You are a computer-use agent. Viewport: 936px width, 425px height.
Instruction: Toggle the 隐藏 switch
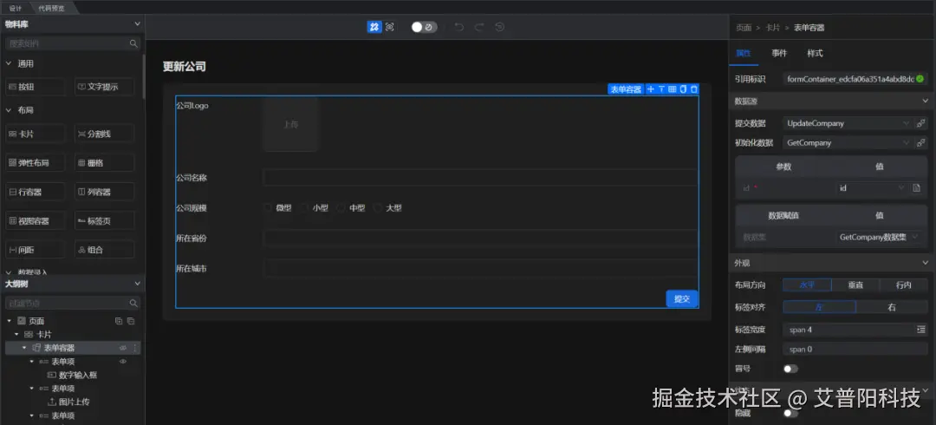790,413
